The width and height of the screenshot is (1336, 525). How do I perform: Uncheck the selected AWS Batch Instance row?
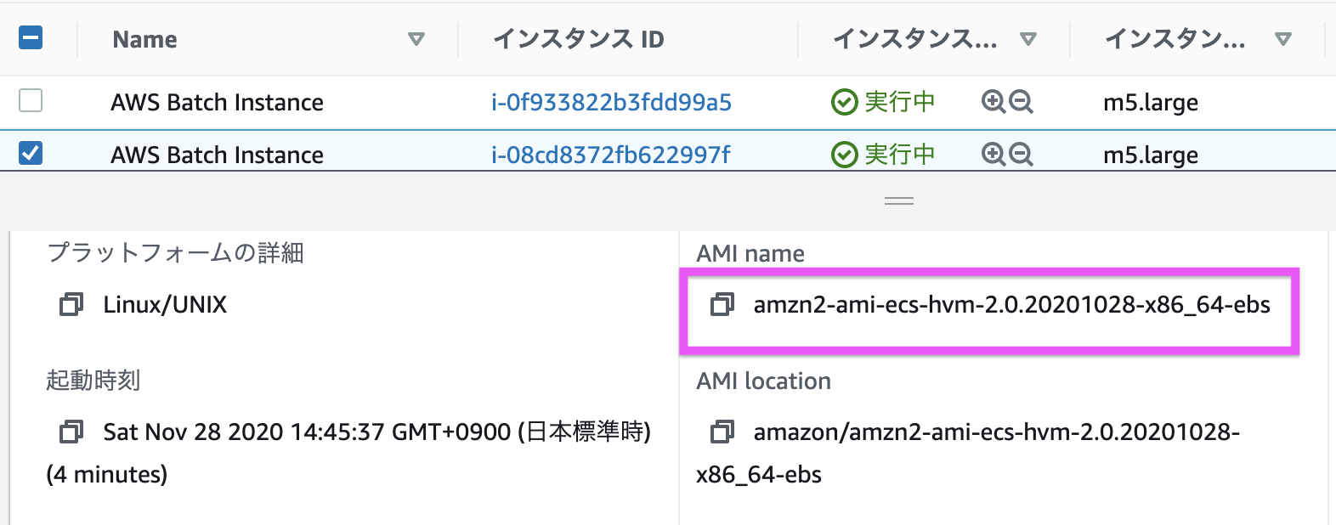pos(31,154)
